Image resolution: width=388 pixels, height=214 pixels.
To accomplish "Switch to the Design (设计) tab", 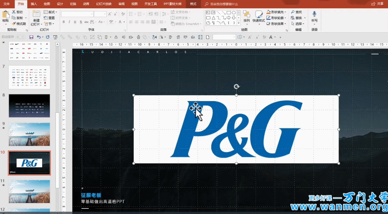I will [60, 4].
